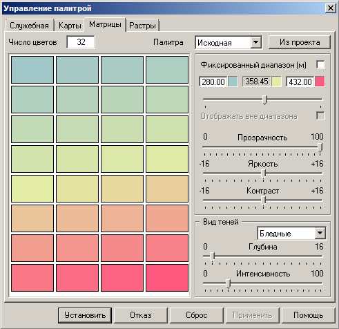Pick the yellow middle color swatch
The height and width of the screenshot is (329, 339).
click(x=276, y=82)
